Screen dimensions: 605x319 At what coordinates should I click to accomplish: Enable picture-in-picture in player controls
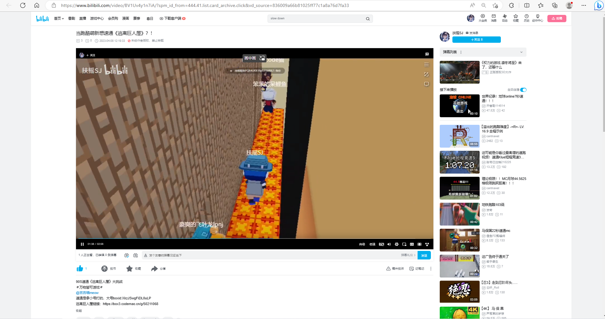click(x=404, y=244)
